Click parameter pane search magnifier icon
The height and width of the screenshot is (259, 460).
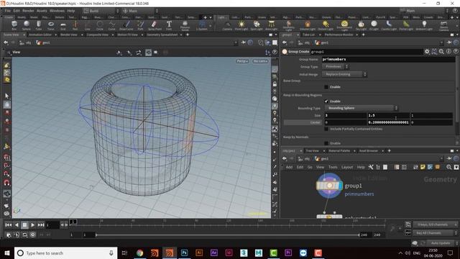pyautogui.click(x=441, y=52)
